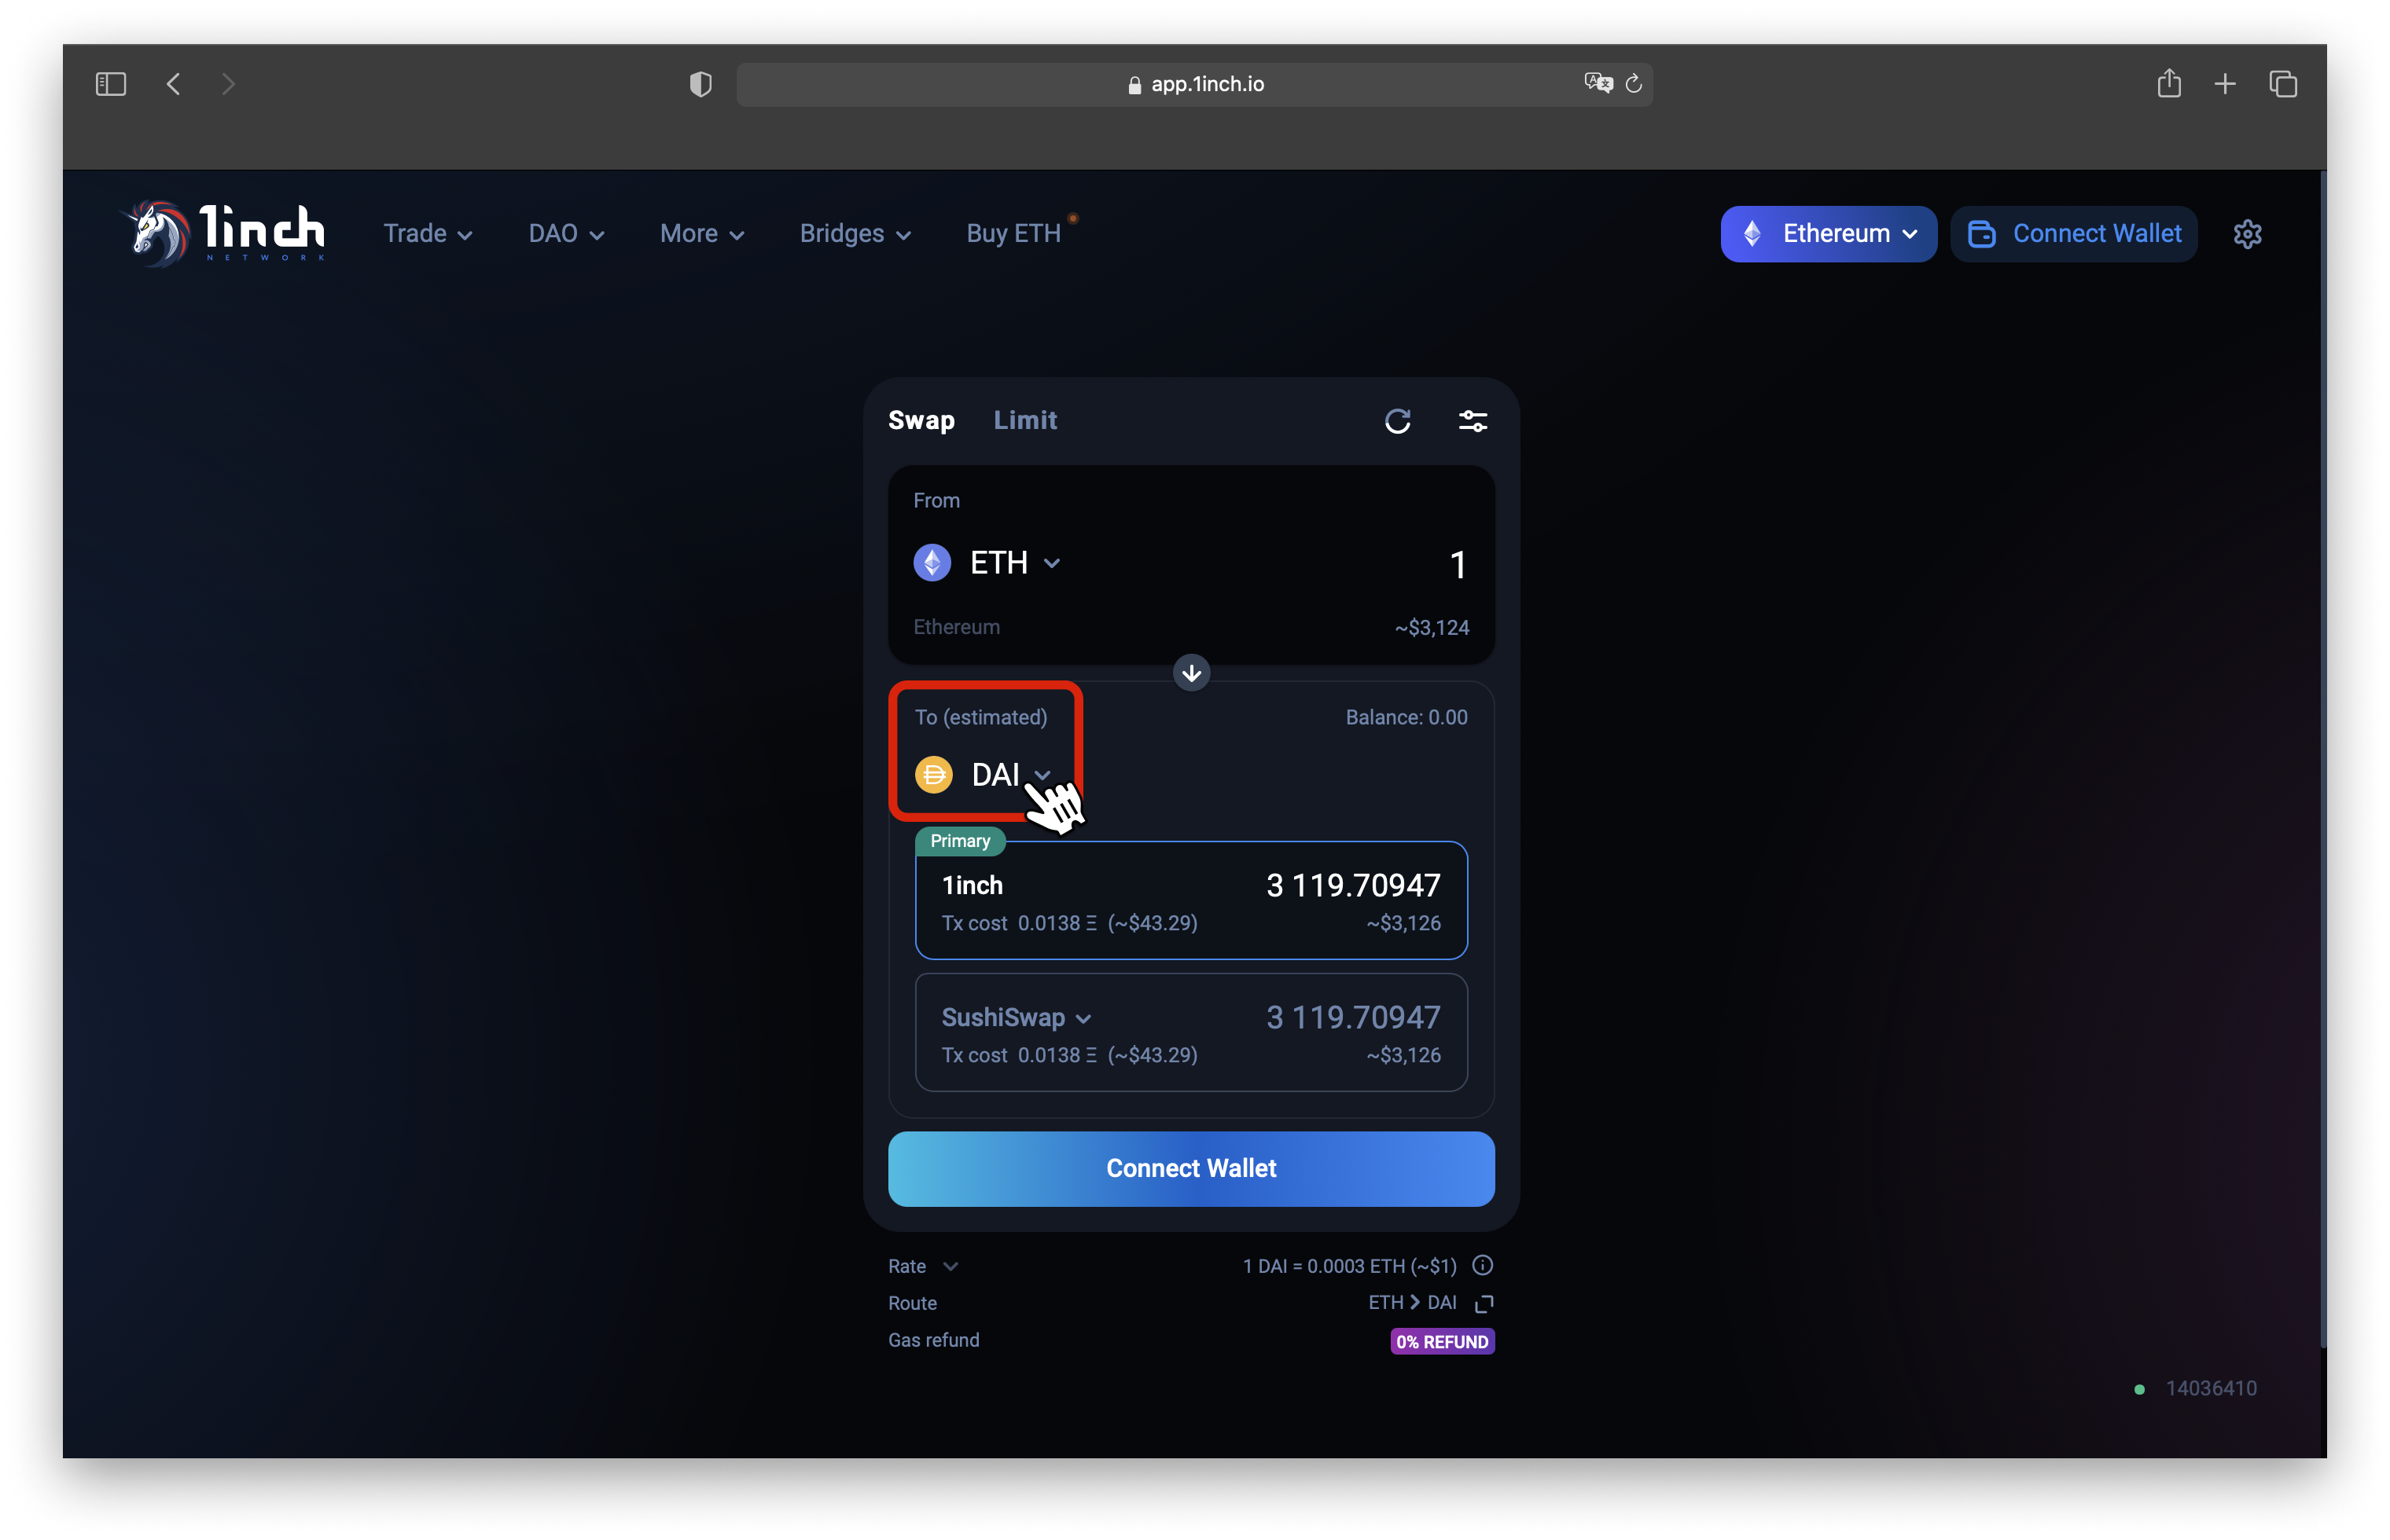
Task: Click the Primary label badge
Action: pos(961,841)
